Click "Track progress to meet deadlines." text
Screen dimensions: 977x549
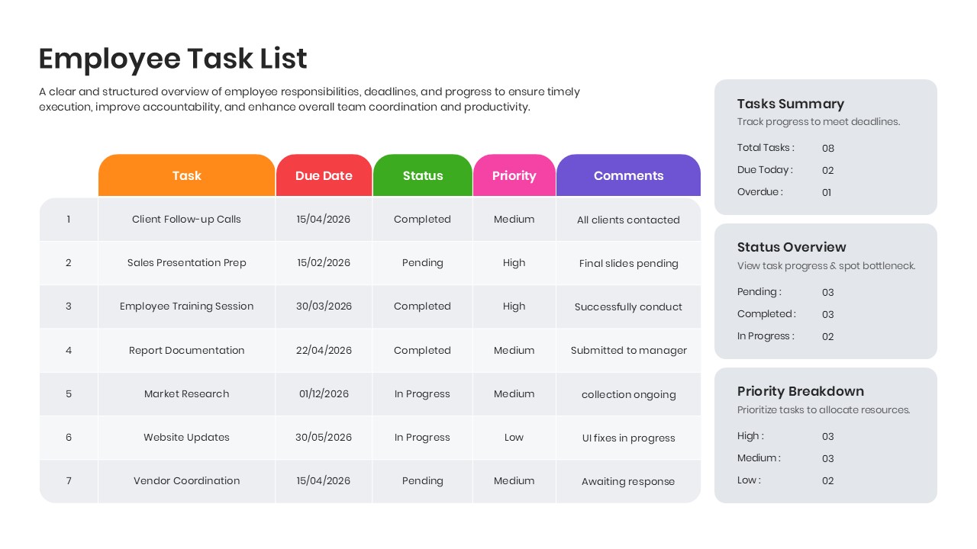click(819, 122)
